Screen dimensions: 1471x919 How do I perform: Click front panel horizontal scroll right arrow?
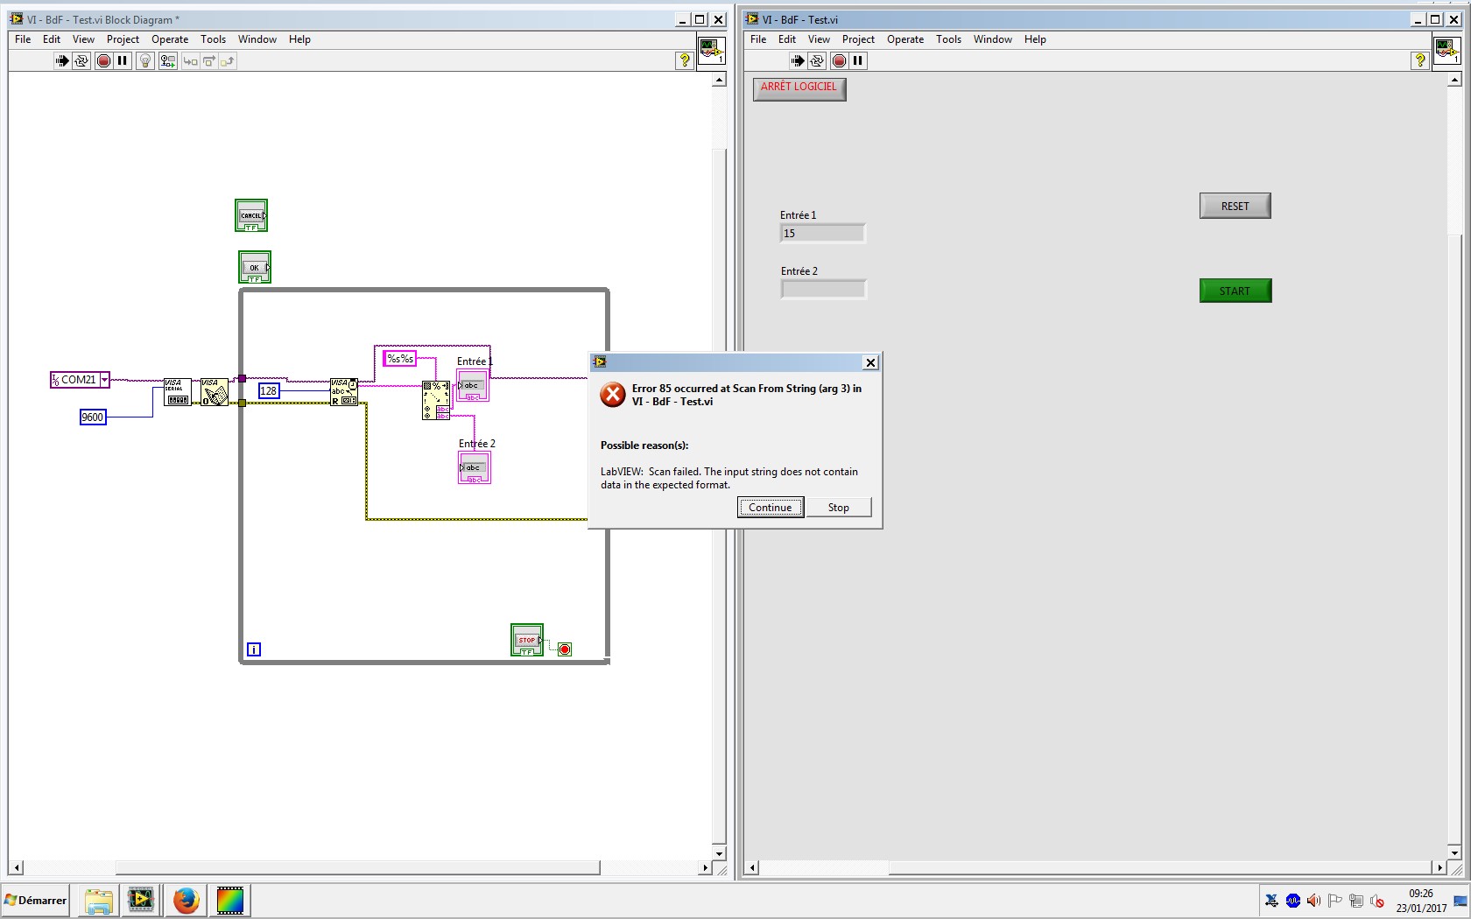tap(1439, 867)
